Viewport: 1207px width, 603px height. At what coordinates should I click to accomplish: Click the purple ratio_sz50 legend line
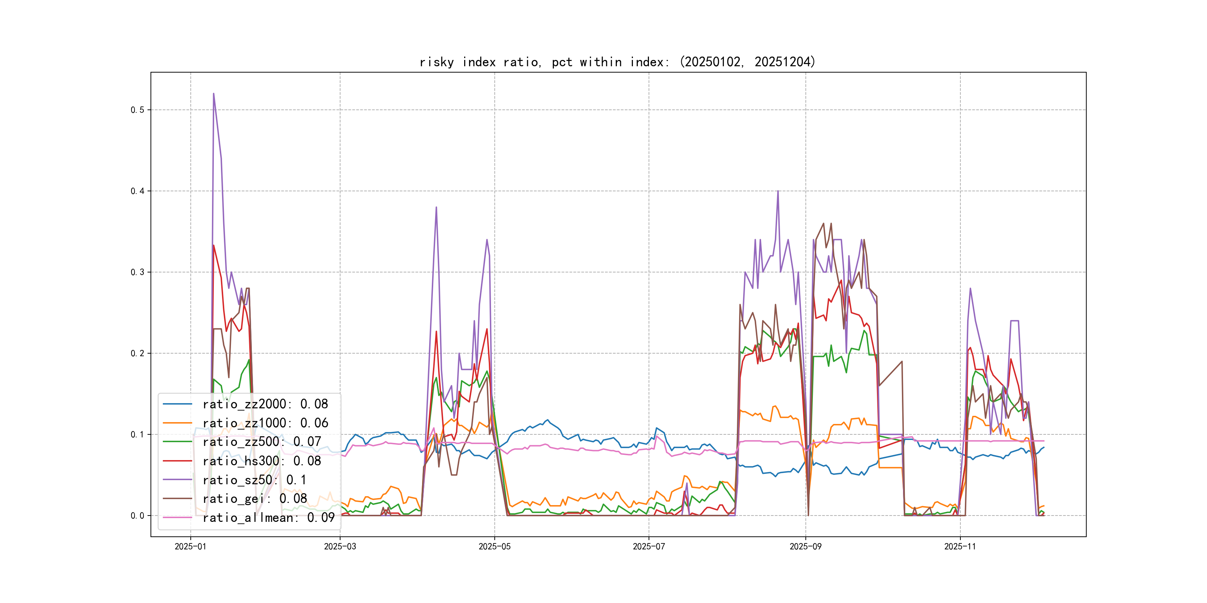click(x=177, y=480)
